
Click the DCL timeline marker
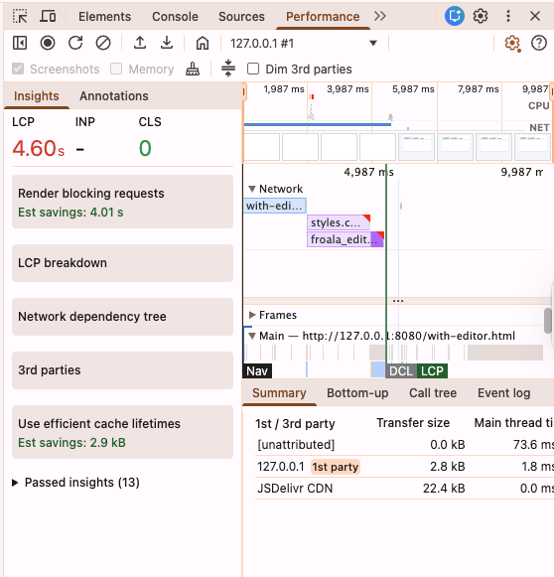(x=401, y=371)
